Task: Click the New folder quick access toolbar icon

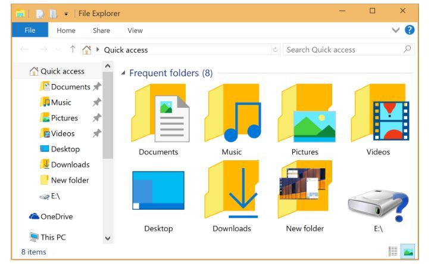Action: [x=53, y=14]
